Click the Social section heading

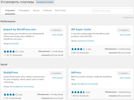coord(4,65)
